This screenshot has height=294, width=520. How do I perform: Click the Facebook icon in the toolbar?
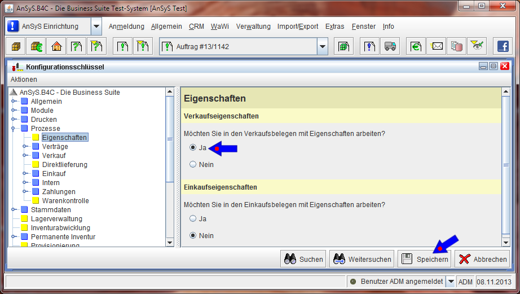502,46
